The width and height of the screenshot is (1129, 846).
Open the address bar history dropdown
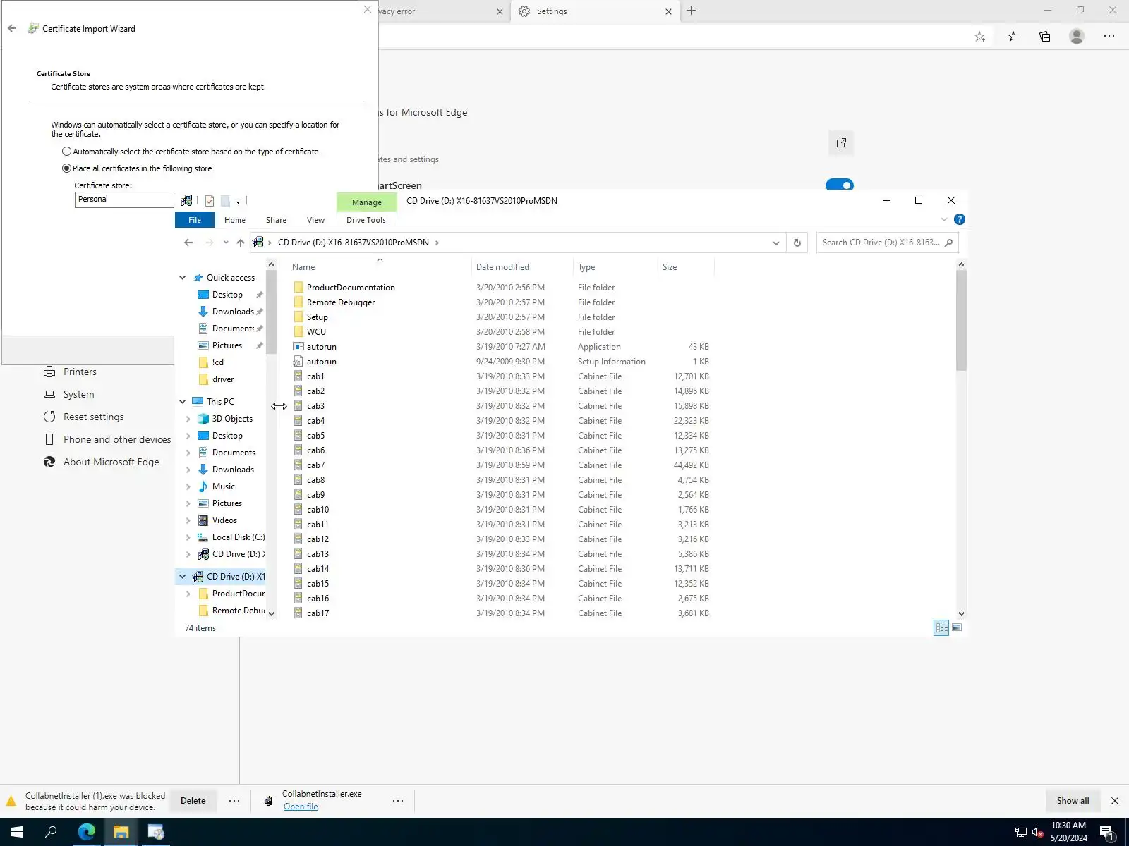(x=776, y=243)
